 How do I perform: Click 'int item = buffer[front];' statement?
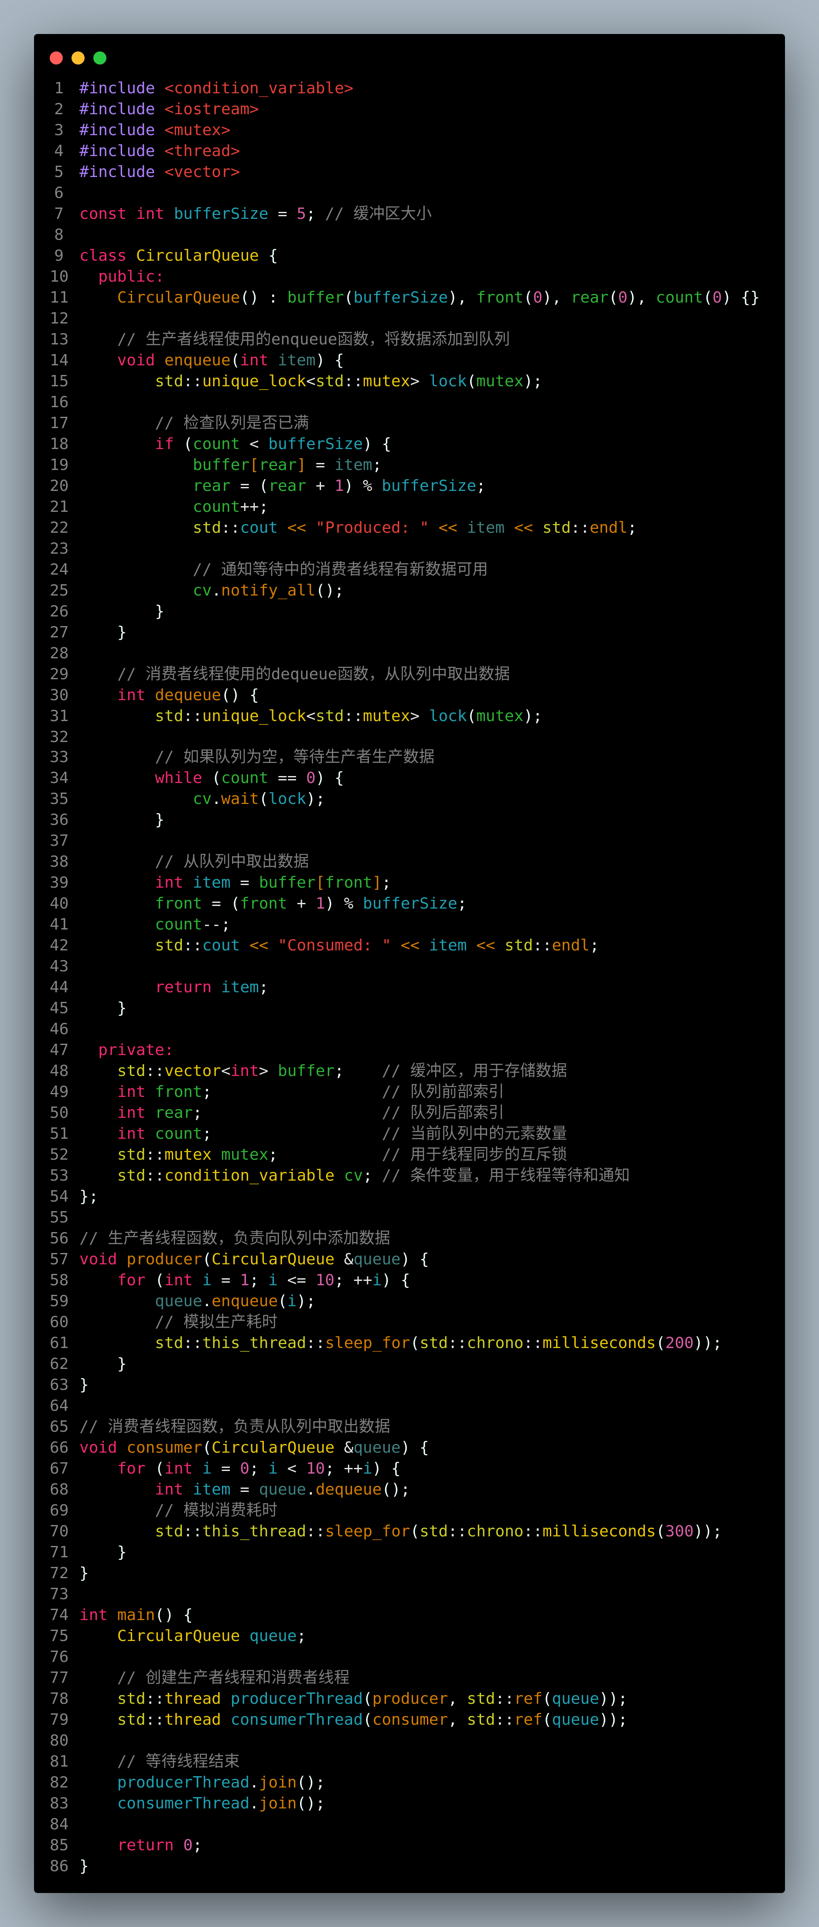point(273,883)
